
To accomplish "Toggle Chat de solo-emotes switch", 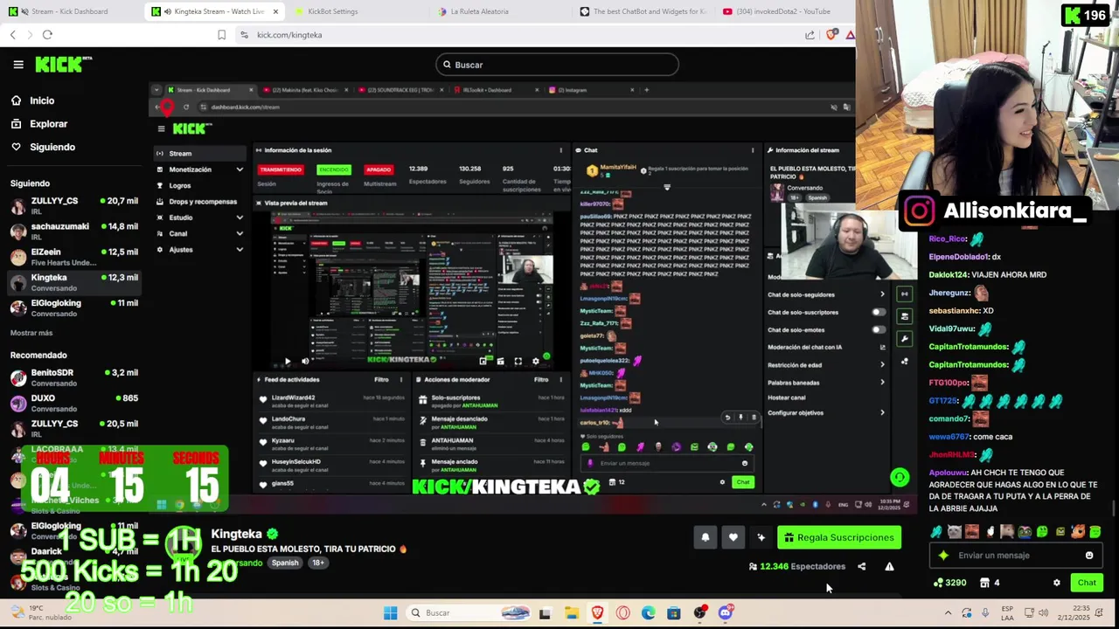I will tap(878, 329).
